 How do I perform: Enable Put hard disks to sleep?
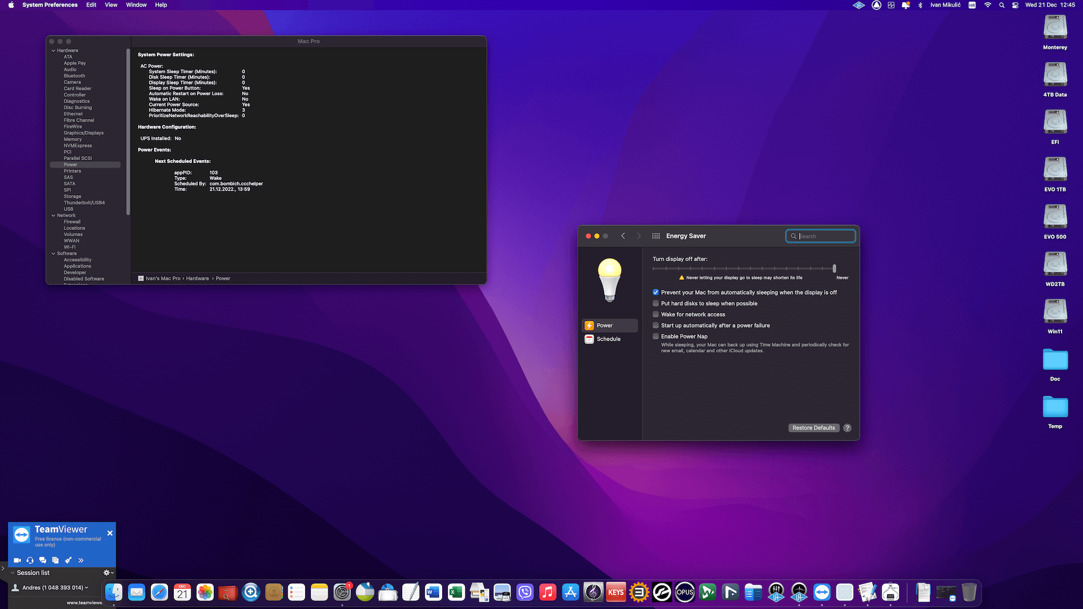coord(656,303)
